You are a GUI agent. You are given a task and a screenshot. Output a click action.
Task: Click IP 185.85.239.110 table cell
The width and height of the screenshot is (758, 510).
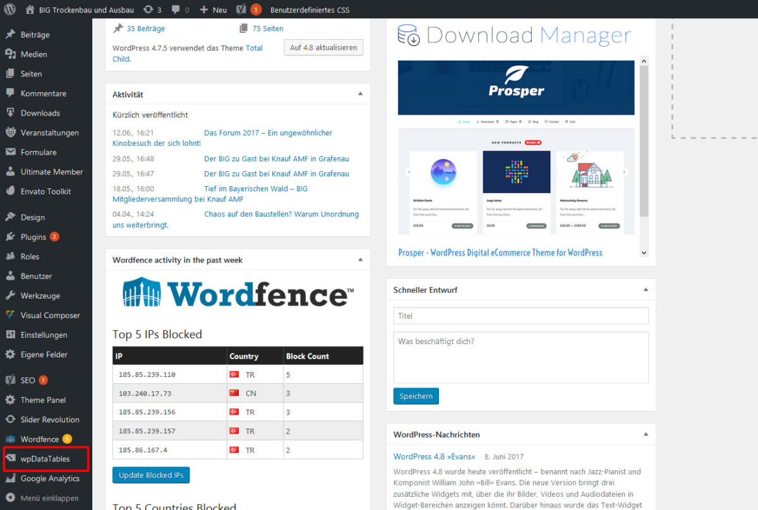(170, 374)
